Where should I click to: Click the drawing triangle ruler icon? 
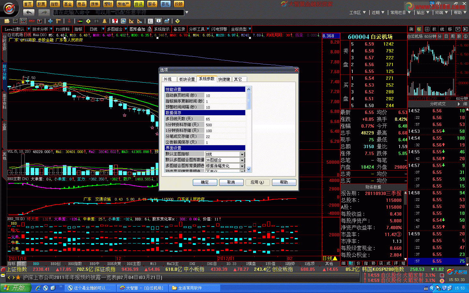point(131,21)
